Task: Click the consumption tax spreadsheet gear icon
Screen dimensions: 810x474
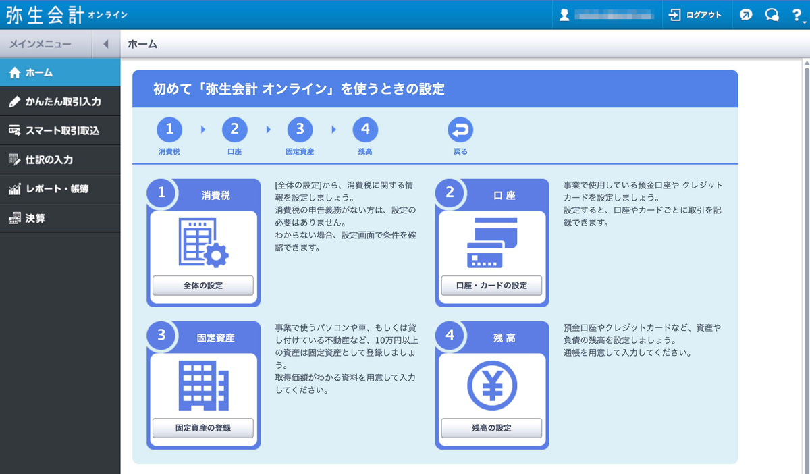Action: click(203, 242)
